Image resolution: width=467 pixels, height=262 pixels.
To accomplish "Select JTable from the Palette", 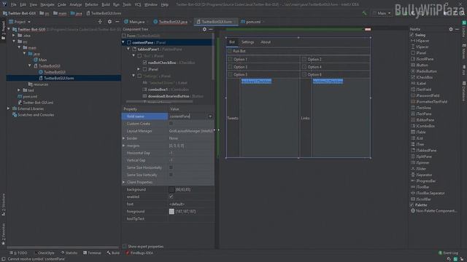I will 418,132.
